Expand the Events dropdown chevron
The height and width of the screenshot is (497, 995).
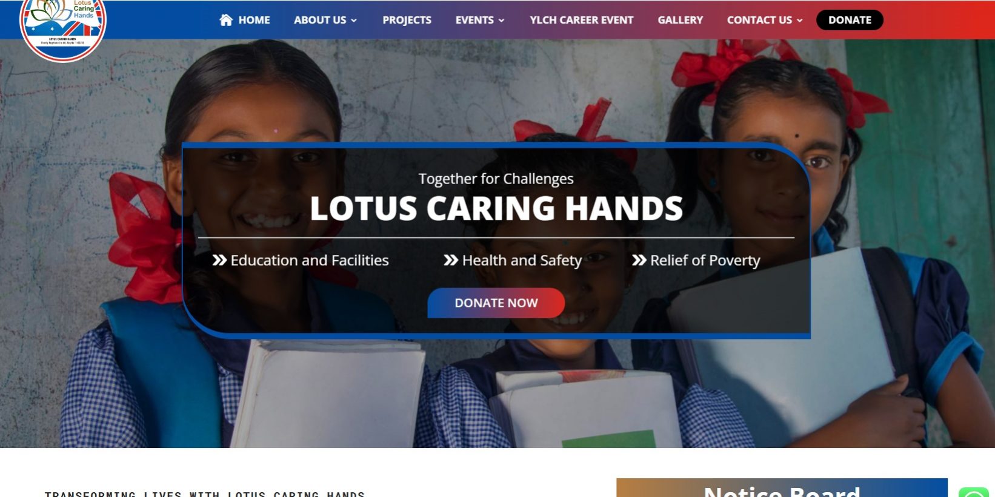(x=501, y=21)
